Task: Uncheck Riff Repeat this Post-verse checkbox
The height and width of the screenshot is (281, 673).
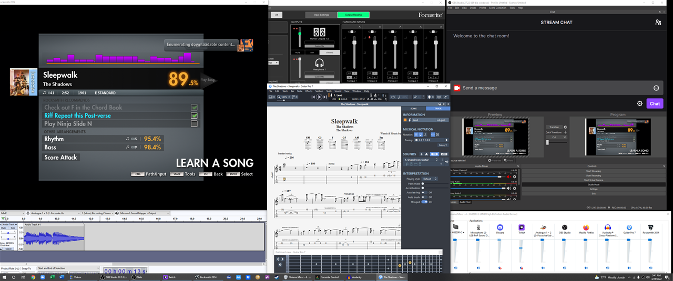Action: tap(195, 116)
